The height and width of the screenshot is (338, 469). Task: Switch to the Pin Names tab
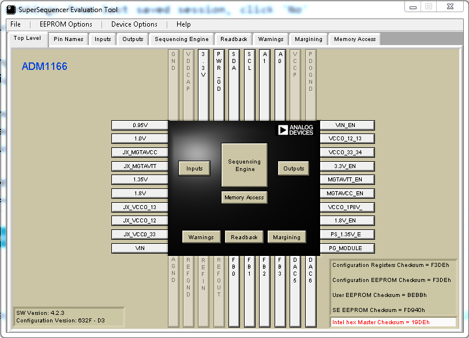69,39
